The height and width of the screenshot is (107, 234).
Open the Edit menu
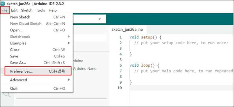point(14,10)
